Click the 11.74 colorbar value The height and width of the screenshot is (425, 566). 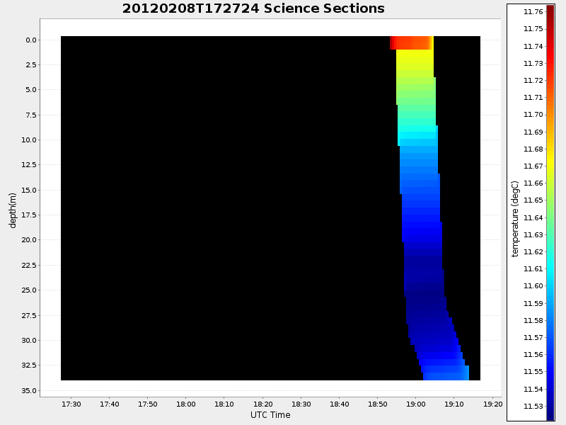coord(533,46)
